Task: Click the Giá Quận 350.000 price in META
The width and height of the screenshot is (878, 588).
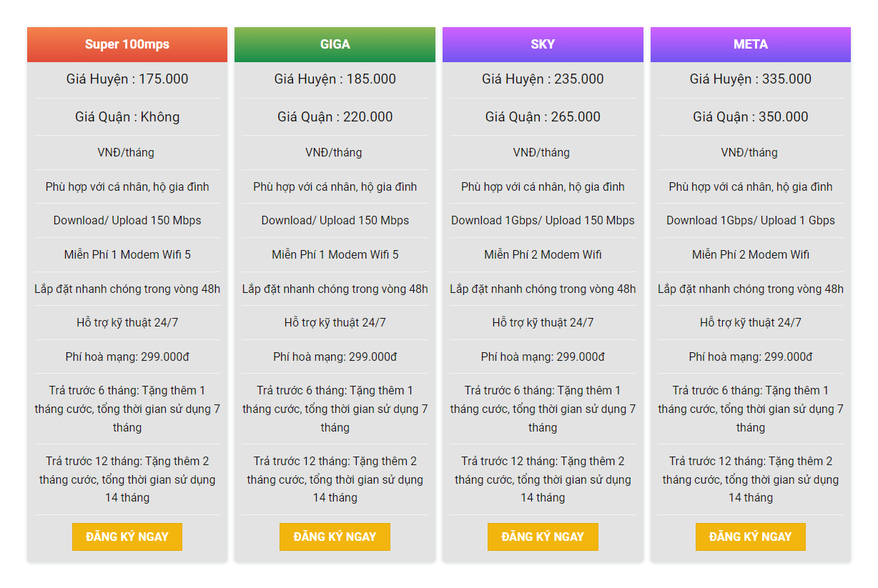Action: 750,116
